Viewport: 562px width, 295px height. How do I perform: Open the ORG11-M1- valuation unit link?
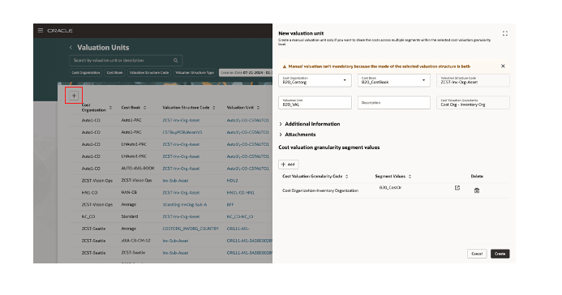point(238,229)
